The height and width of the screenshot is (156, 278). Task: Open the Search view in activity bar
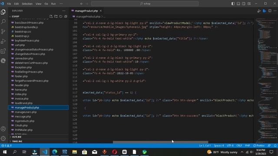(3, 22)
